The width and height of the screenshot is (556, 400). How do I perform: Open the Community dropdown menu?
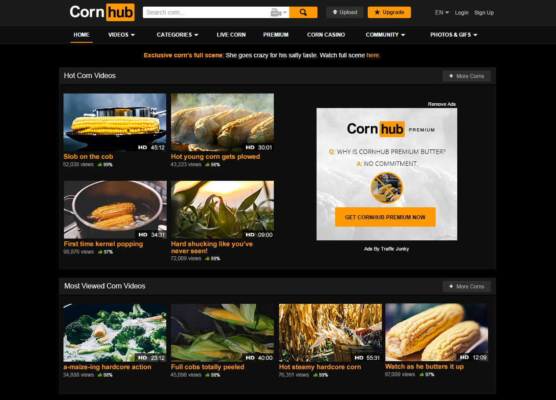click(x=385, y=35)
